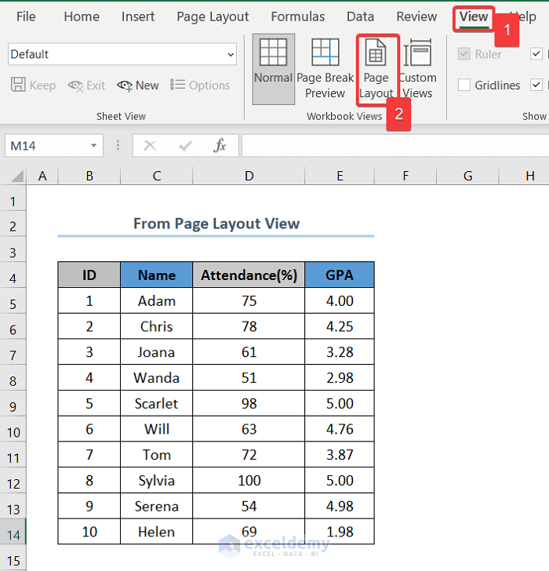
Task: Open the Insert Function fx button
Action: click(x=220, y=146)
